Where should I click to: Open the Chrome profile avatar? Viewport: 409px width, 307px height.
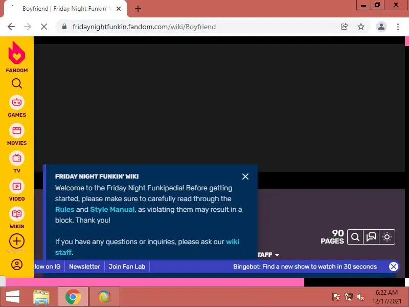coord(381,27)
